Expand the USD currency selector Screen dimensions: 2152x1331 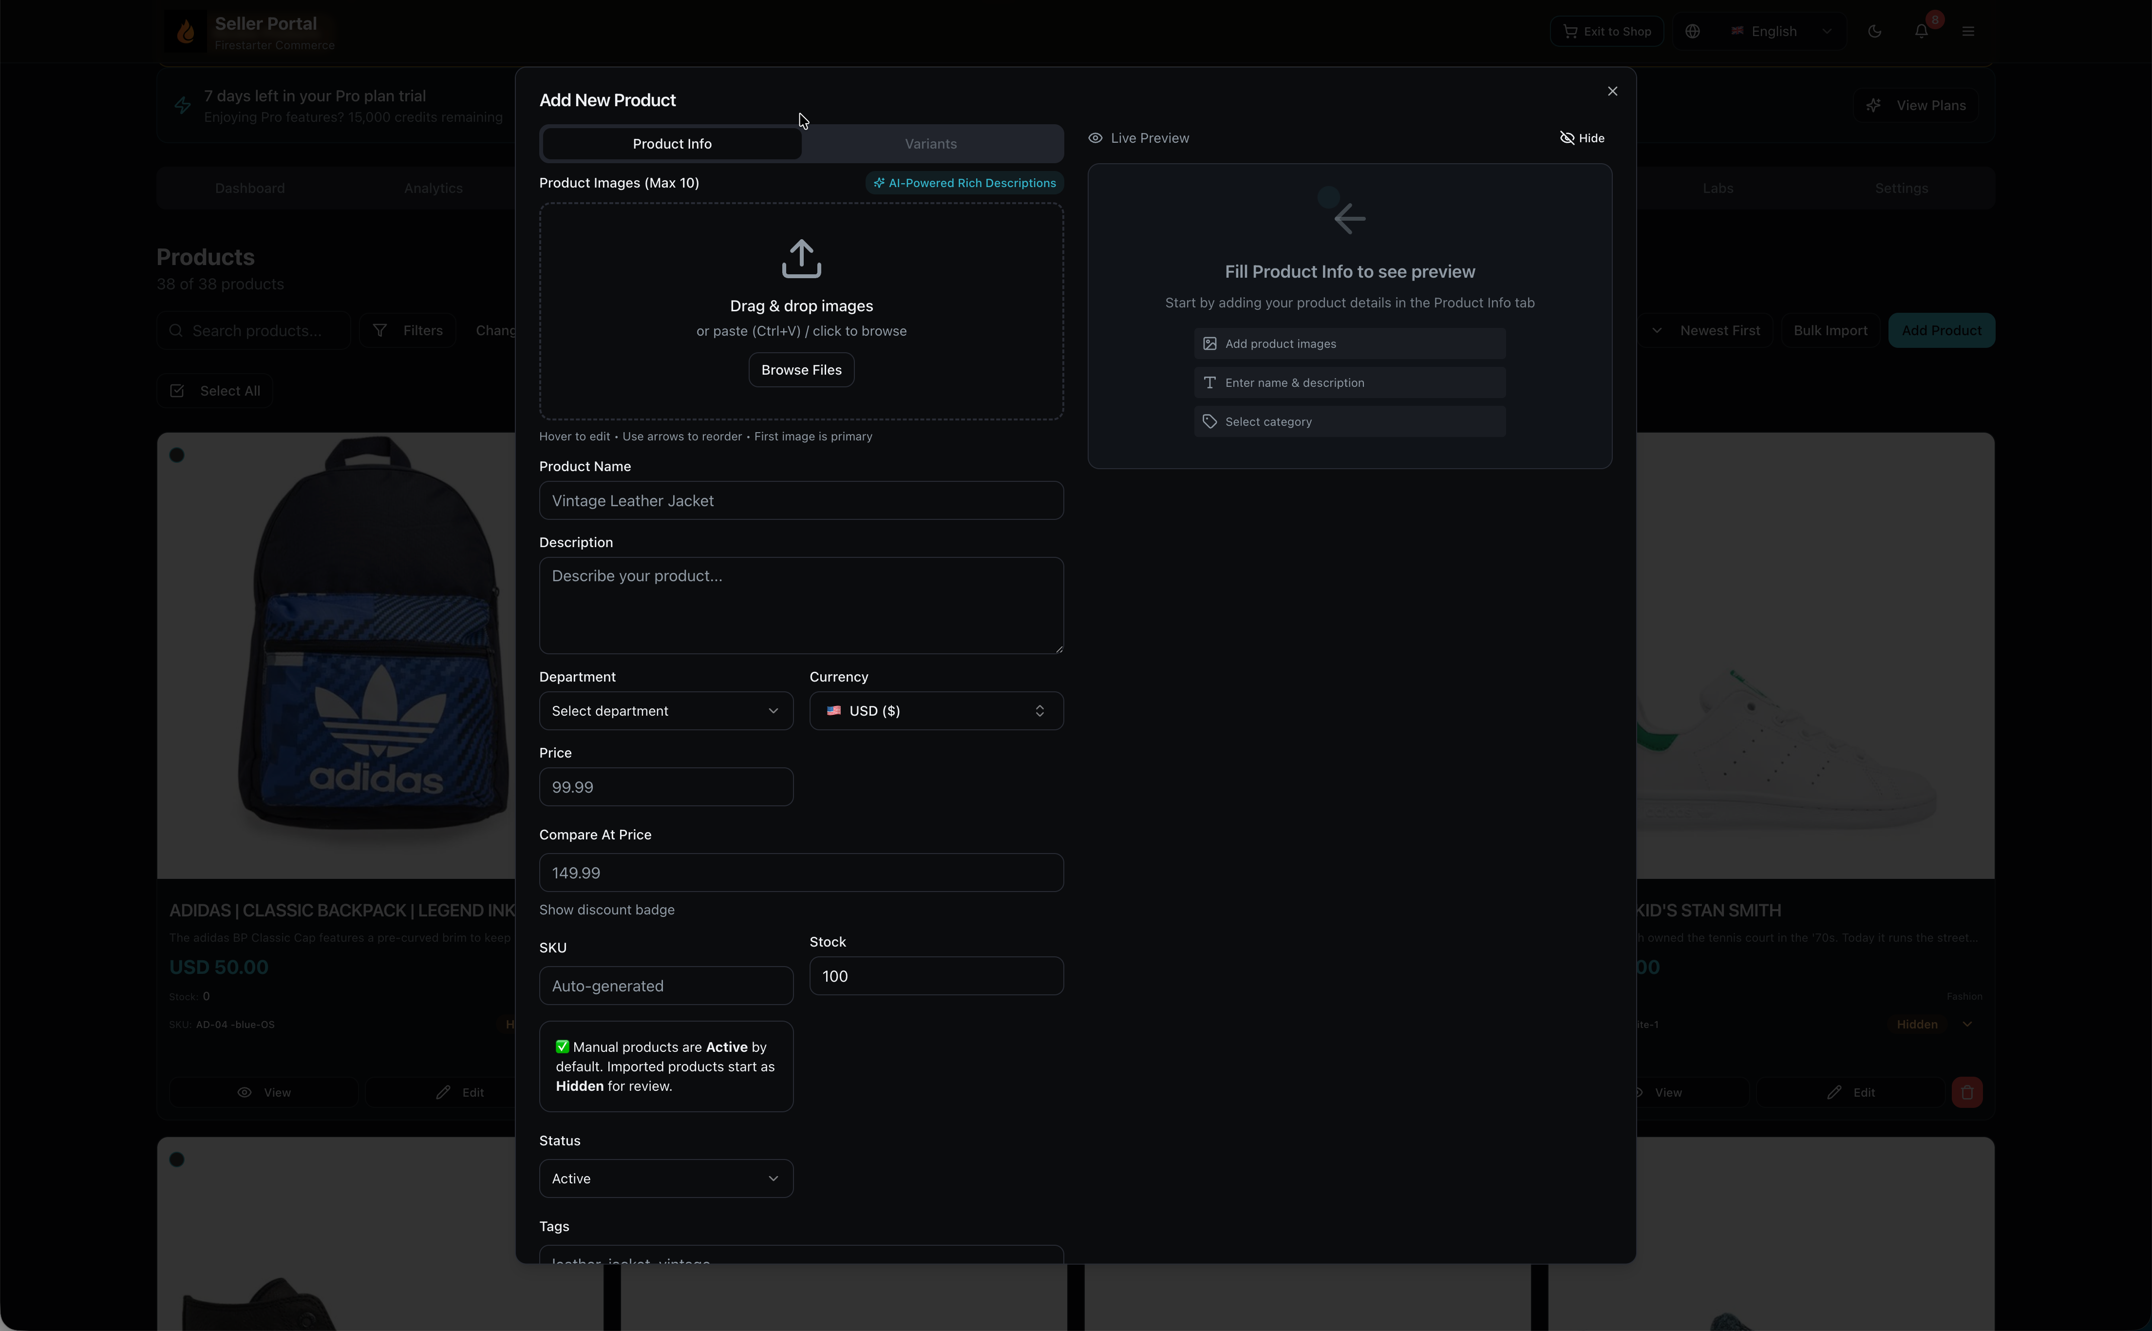click(x=936, y=711)
